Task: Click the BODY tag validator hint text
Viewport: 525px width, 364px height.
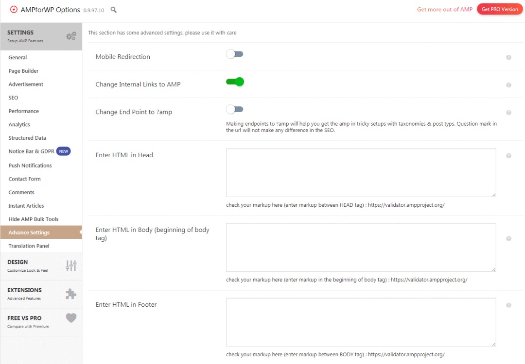Action: pyautogui.click(x=335, y=354)
